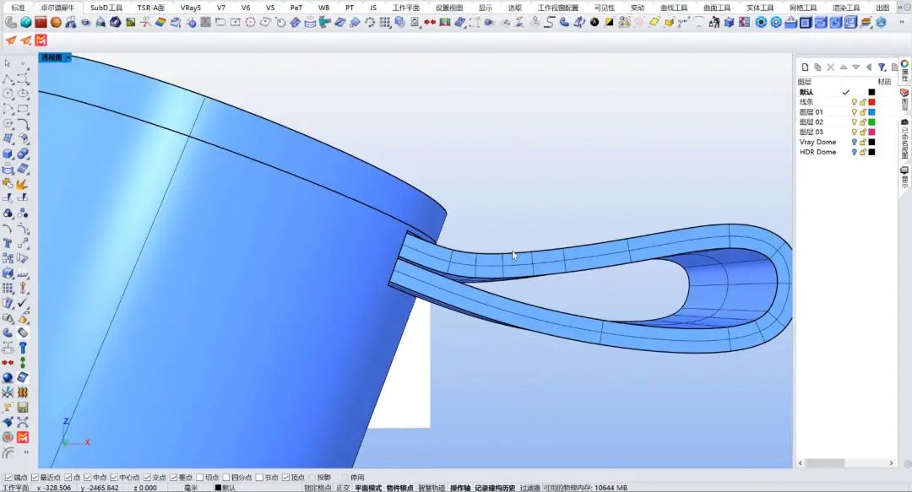This screenshot has height=492, width=912.
Task: Click the orange sphere icon in top toolbar
Action: coord(56,22)
